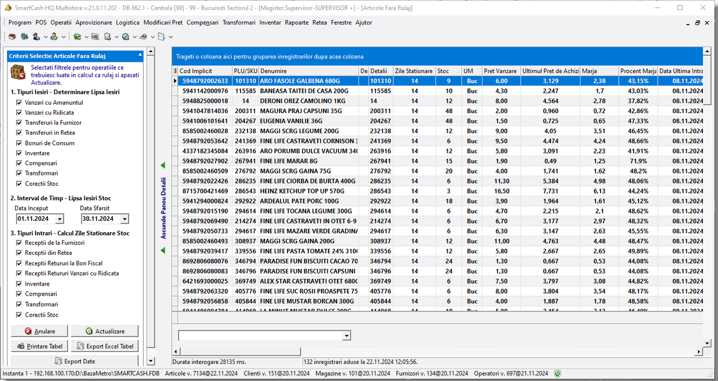Click the Actualizare button
Screen dimensions: 718x381
pyautogui.click(x=104, y=331)
